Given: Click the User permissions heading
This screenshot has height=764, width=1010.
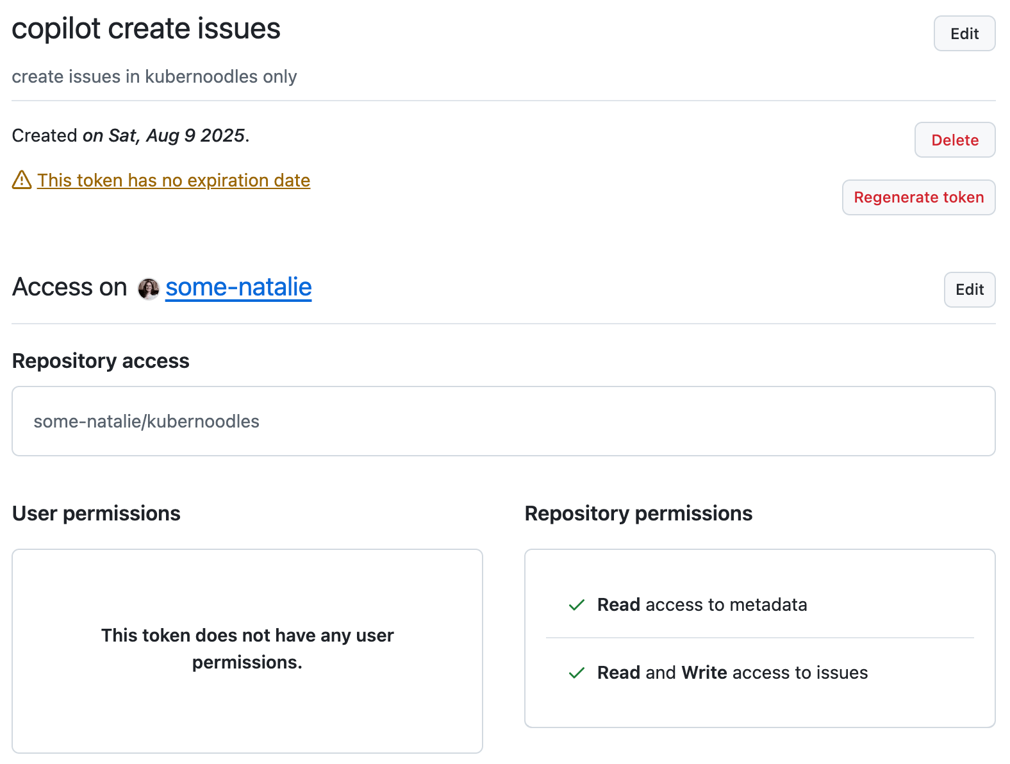Looking at the screenshot, I should pos(96,513).
